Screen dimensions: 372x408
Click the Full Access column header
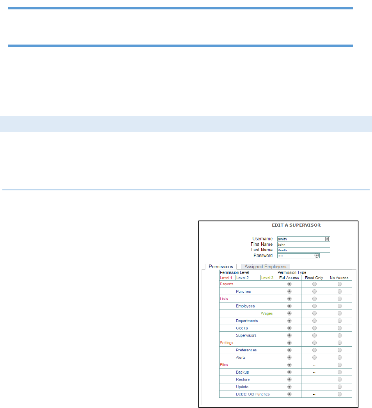289,277
